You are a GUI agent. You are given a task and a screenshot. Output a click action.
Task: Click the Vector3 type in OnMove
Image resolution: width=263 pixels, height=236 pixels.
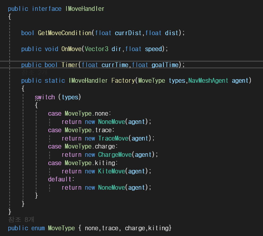pos(97,49)
